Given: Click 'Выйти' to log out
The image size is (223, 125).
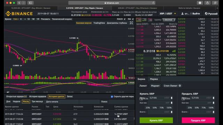Looking at the screenshot, I should click(196, 14).
